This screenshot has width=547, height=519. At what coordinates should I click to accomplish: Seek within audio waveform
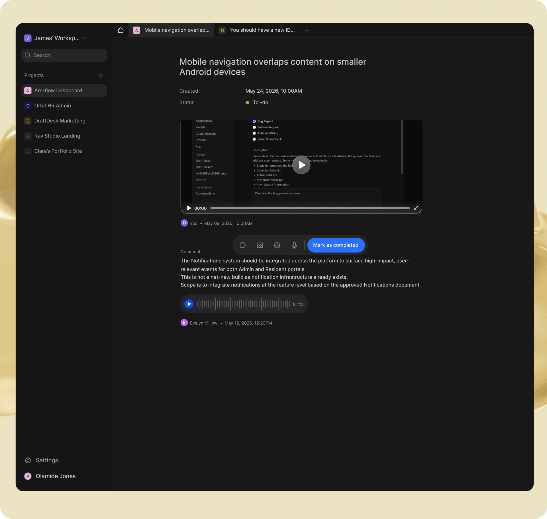pyautogui.click(x=243, y=304)
